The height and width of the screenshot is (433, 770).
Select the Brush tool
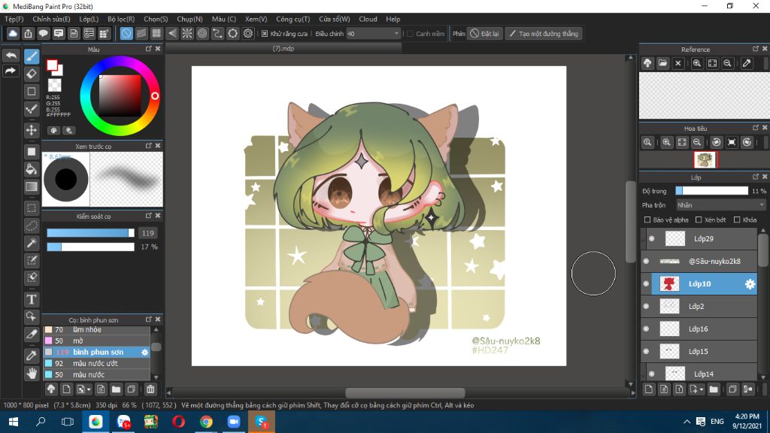coord(32,56)
